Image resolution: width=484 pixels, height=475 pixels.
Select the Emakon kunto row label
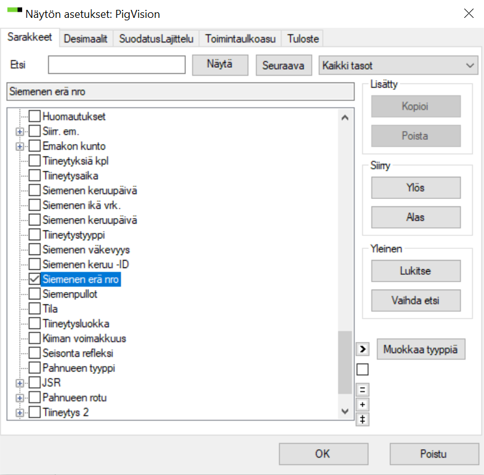click(74, 146)
